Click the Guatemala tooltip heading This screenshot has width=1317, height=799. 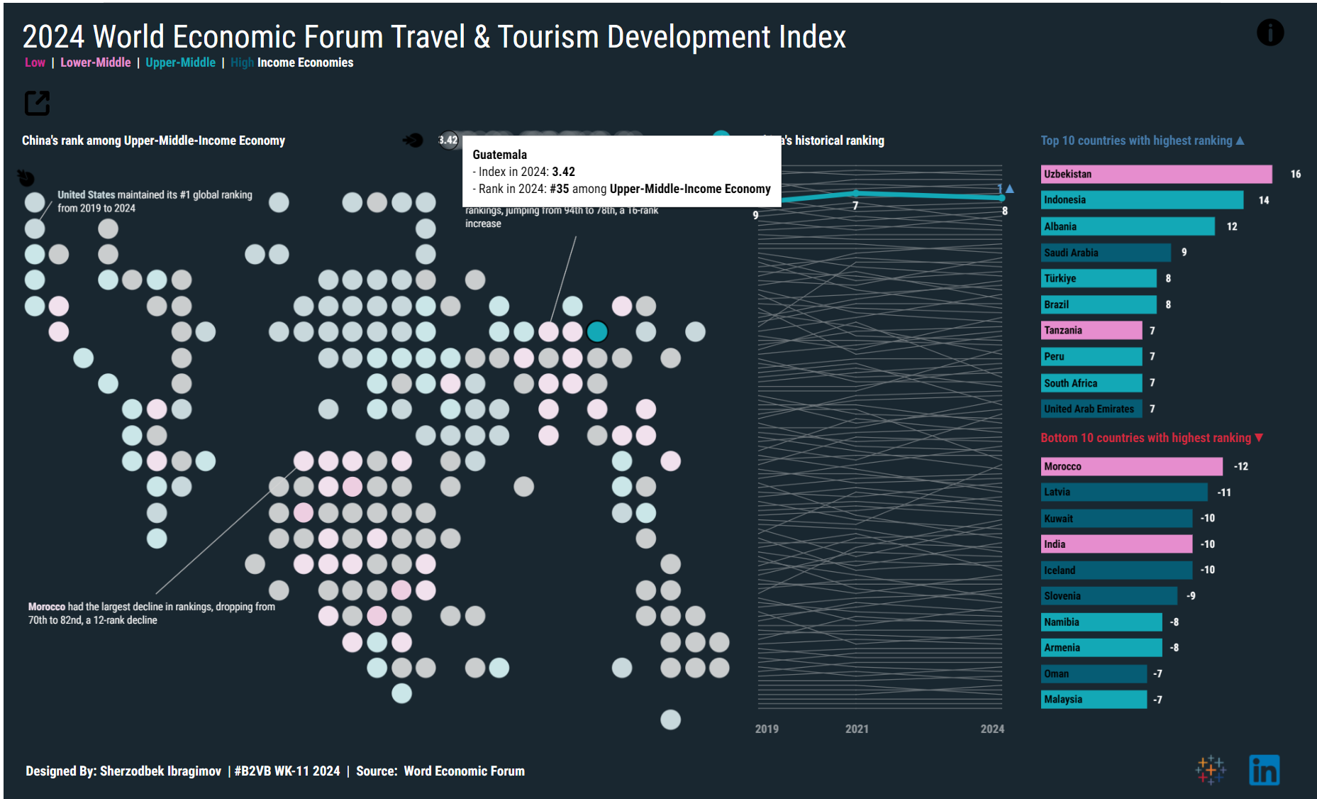[500, 155]
